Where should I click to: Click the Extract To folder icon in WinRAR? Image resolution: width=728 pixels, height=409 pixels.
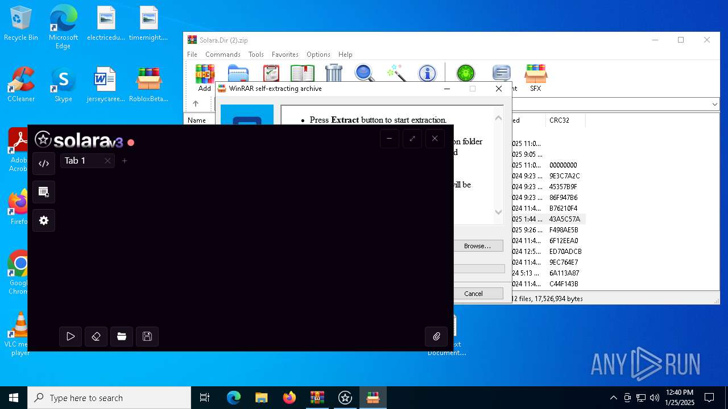(238, 74)
